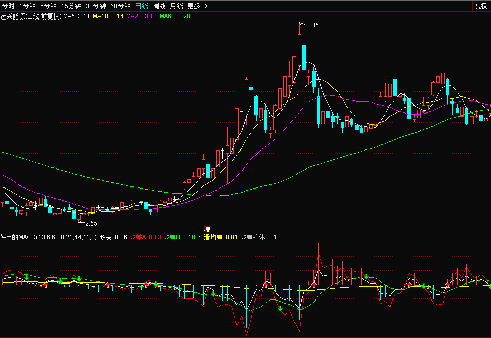491x338 pixels.
Task: Switch to the 月线 monthly tab
Action: pyautogui.click(x=176, y=6)
